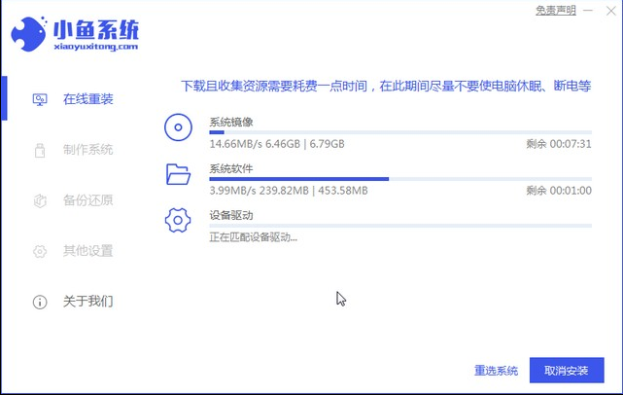
Task: Click the 设备驱动 label
Action: coord(231,215)
